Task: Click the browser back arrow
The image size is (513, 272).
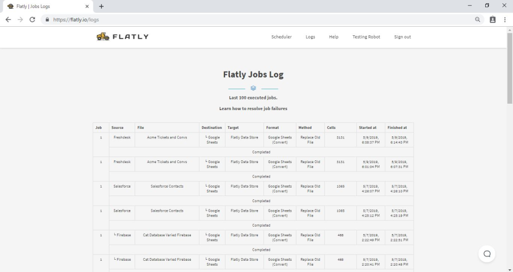Action: pos(8,20)
